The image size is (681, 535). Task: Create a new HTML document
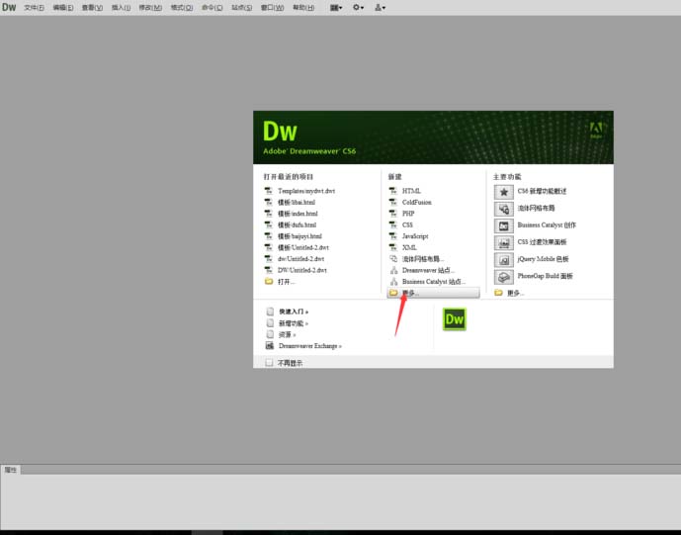tap(411, 190)
